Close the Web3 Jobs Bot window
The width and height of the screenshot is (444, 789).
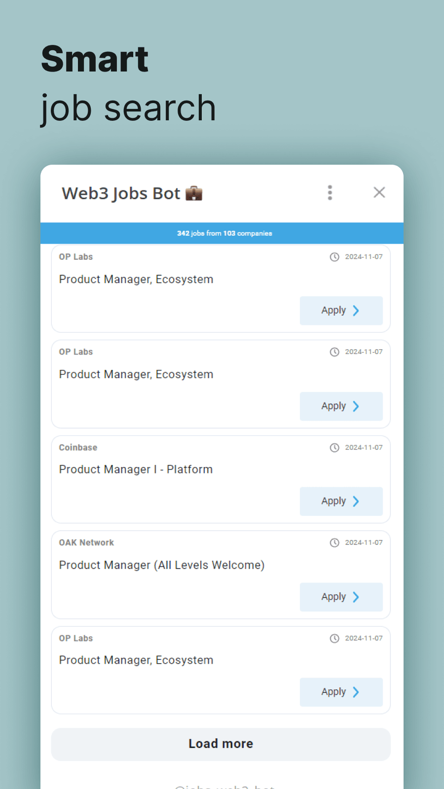point(379,192)
